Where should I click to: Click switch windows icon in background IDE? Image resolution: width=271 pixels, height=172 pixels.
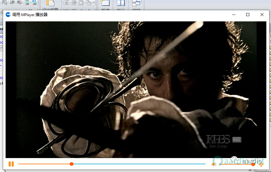136,3
